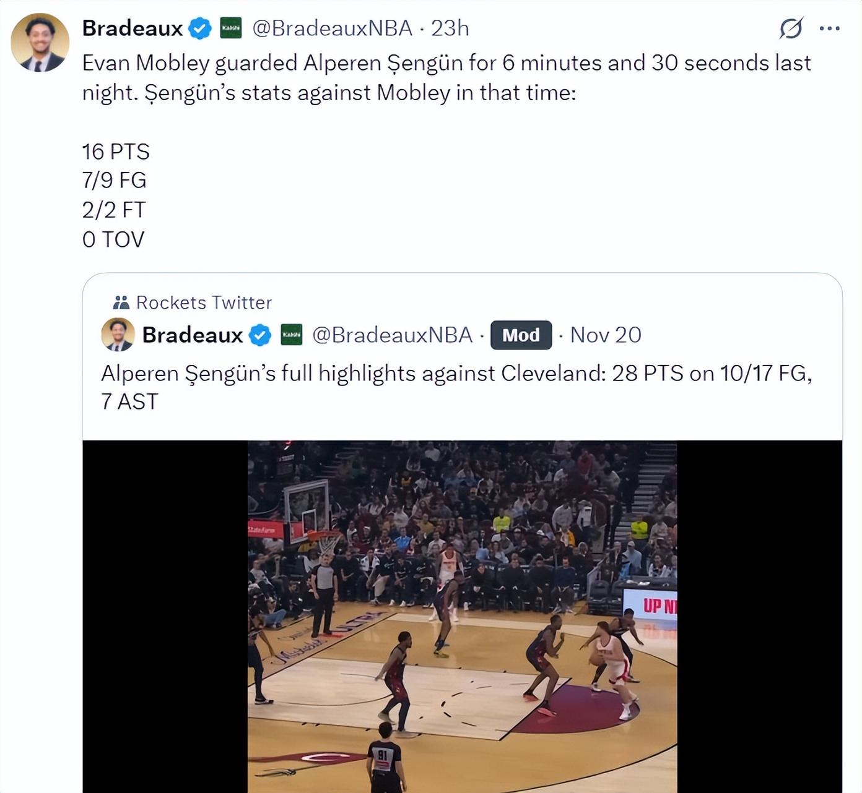The width and height of the screenshot is (862, 793).
Task: Click the blue verified badge beside top Bradeaux name
Action: (x=200, y=28)
